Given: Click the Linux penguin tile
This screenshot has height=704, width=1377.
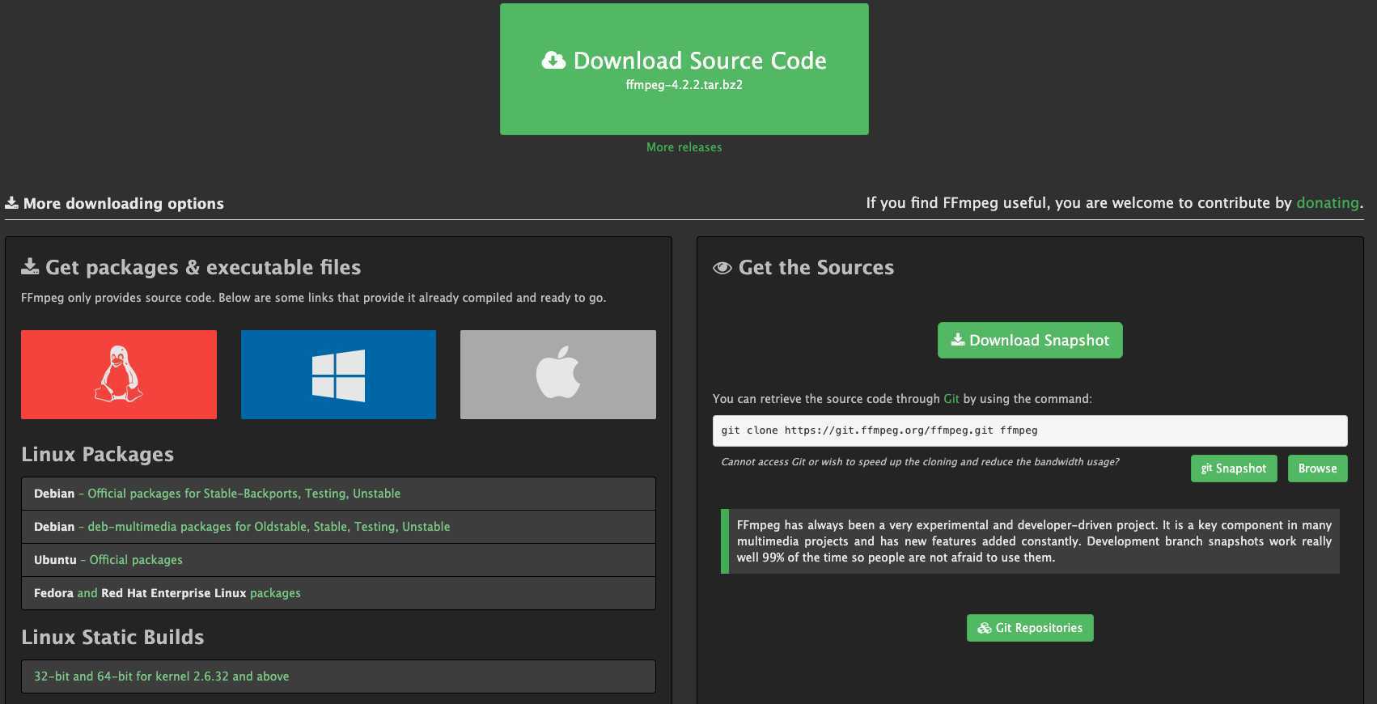Looking at the screenshot, I should pyautogui.click(x=119, y=375).
